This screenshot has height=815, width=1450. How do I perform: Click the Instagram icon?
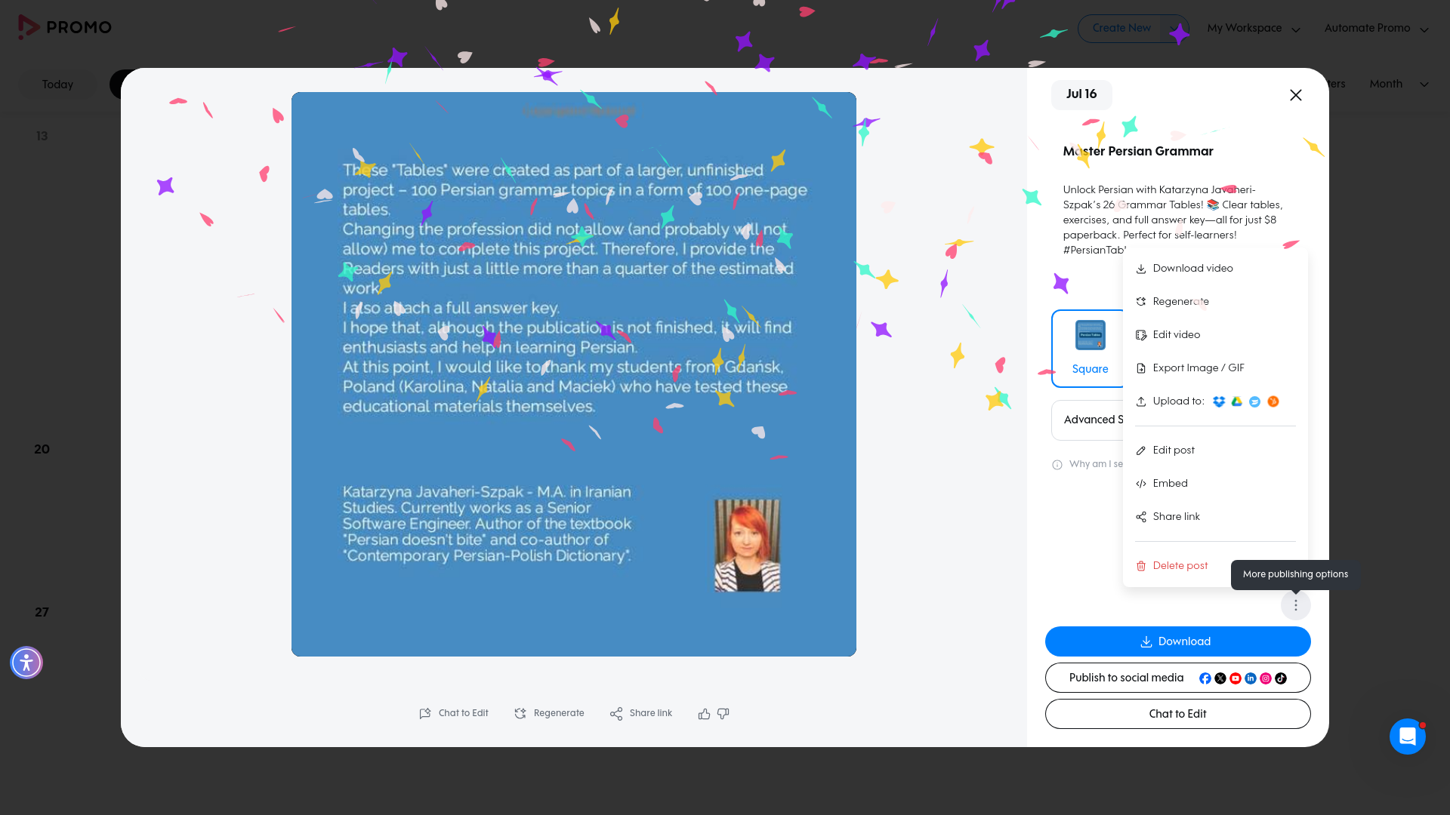click(x=1266, y=678)
